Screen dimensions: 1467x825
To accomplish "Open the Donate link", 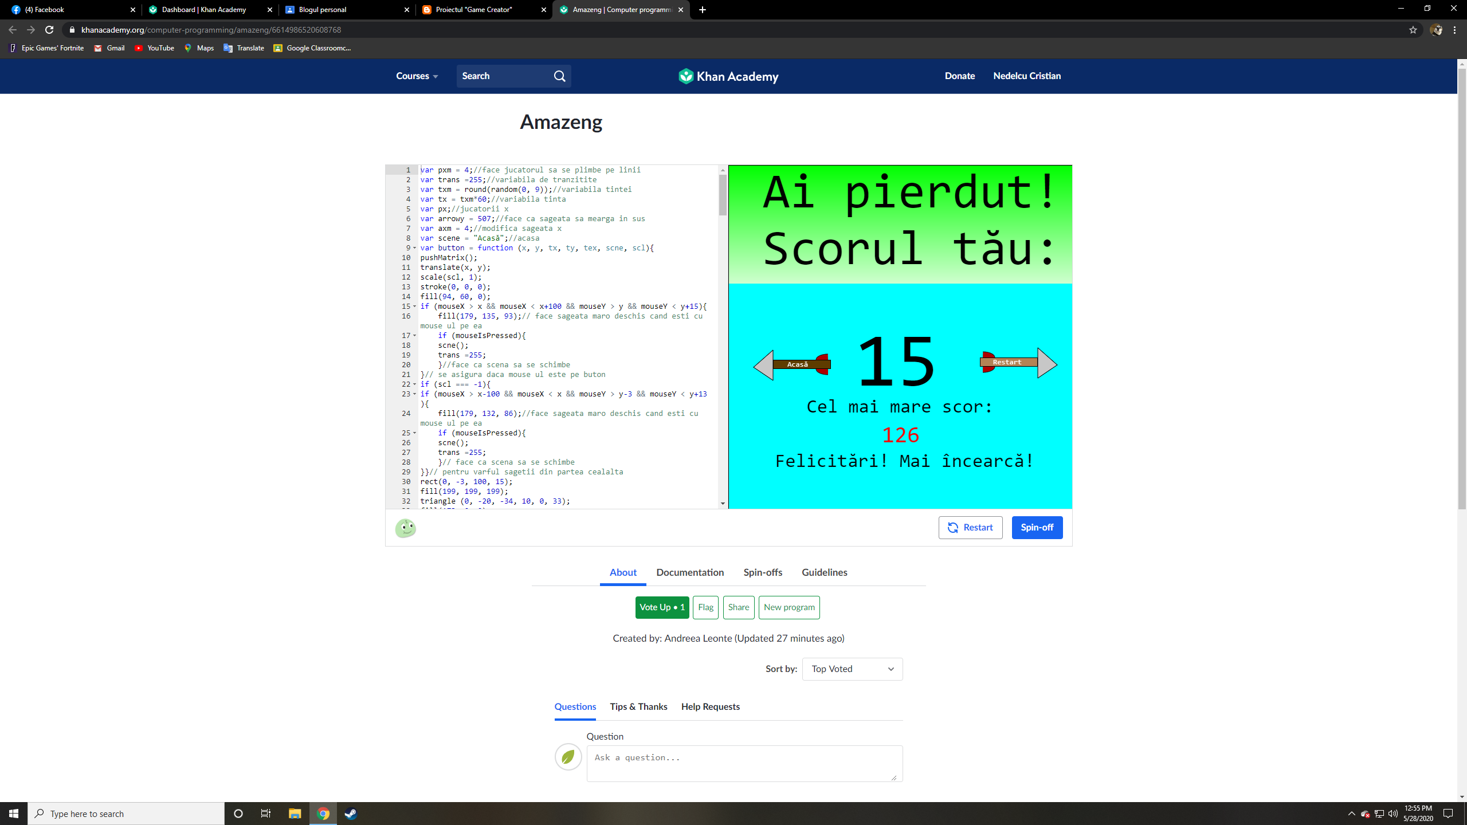I will pos(960,76).
